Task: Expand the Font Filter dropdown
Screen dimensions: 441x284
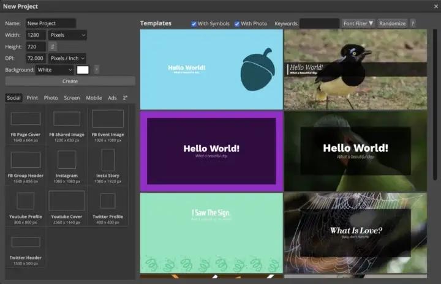Action: tap(358, 24)
